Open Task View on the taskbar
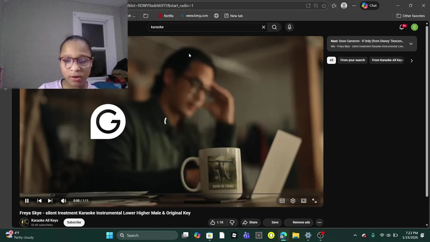Screen dimensions: 430x242 (185, 235)
